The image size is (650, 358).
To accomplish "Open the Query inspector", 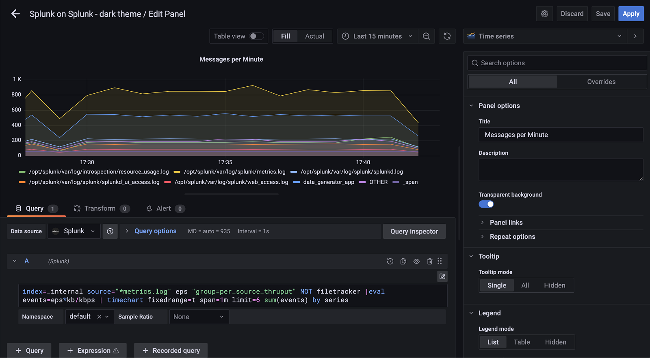I will pos(414,232).
